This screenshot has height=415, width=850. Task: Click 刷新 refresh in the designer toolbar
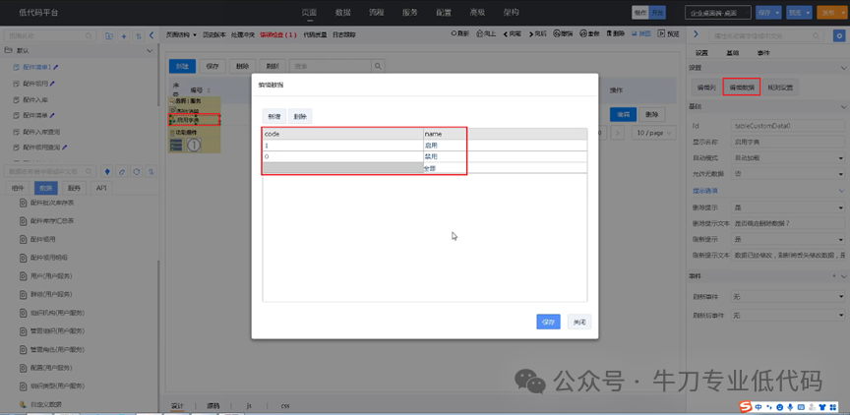click(460, 33)
